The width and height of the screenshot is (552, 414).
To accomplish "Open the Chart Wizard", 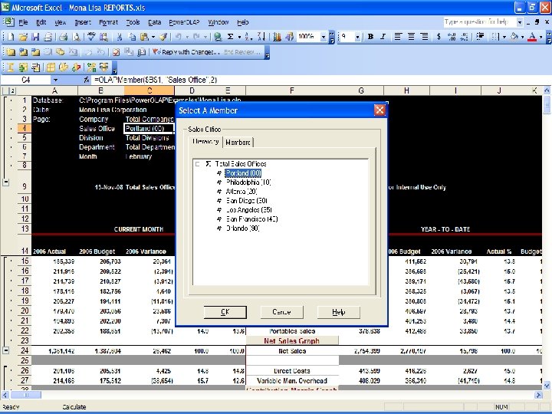I will (x=277, y=37).
